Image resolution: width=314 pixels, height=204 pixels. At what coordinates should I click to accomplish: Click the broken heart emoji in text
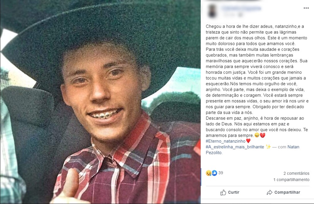pyautogui.click(x=263, y=135)
